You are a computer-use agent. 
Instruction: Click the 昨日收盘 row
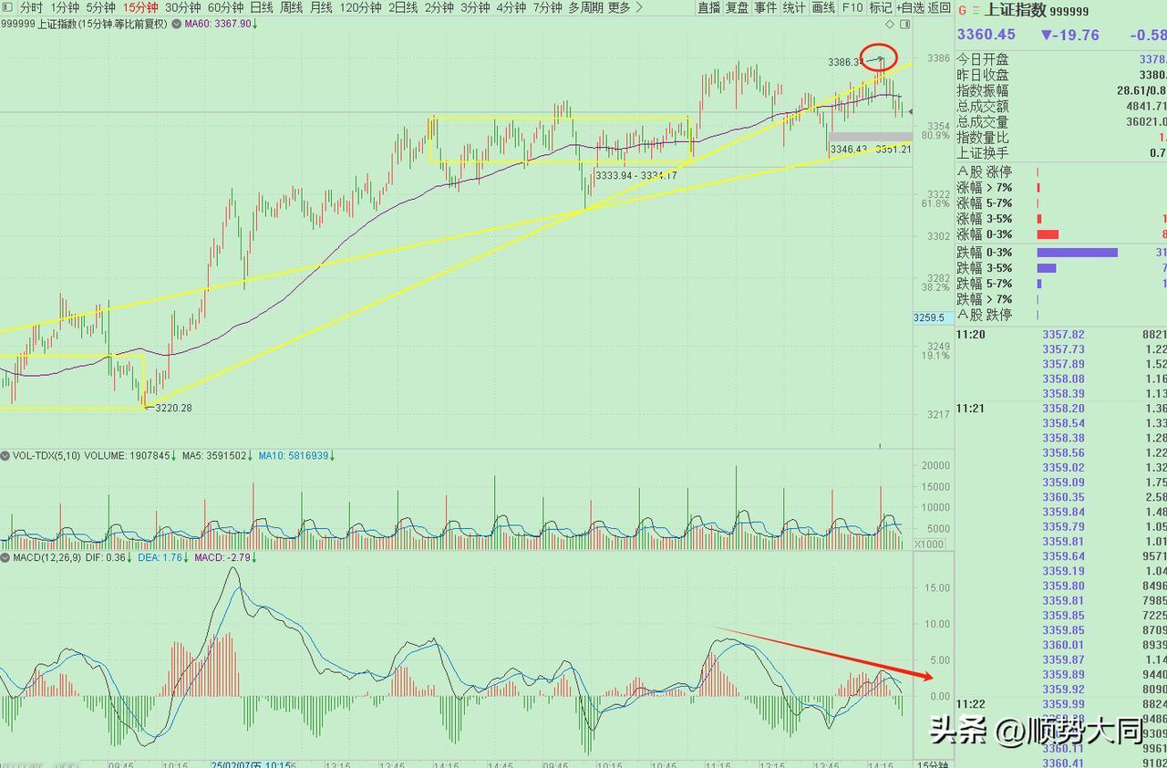coord(1061,75)
